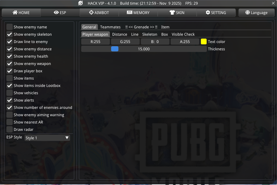Click the globe icon beside Language
The width and height of the screenshot is (277, 185).
coord(247,13)
